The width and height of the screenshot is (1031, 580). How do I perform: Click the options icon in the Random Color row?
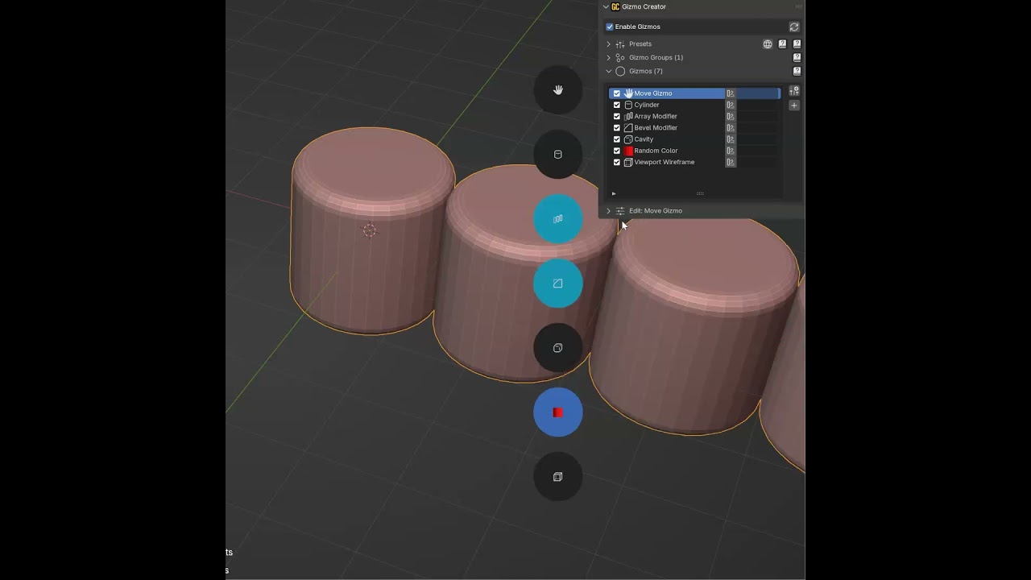click(x=731, y=151)
